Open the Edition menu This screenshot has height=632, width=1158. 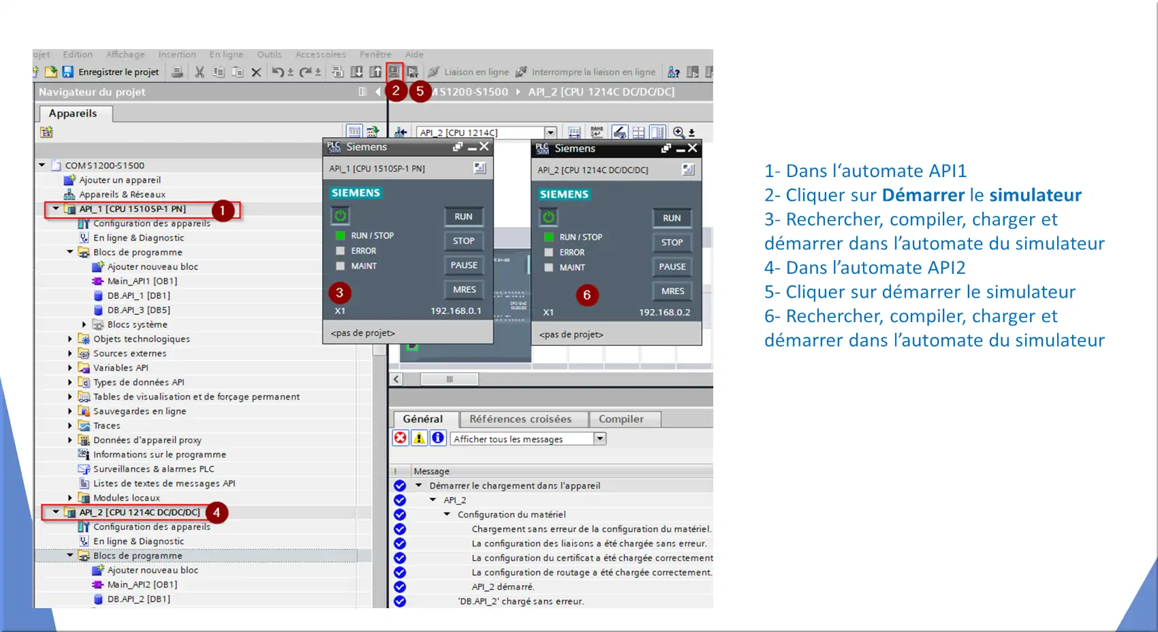[x=78, y=54]
